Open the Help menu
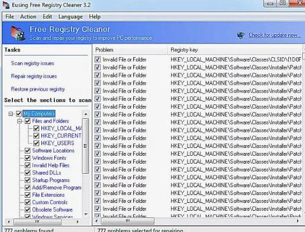This screenshot has height=232, width=305. click(95, 17)
